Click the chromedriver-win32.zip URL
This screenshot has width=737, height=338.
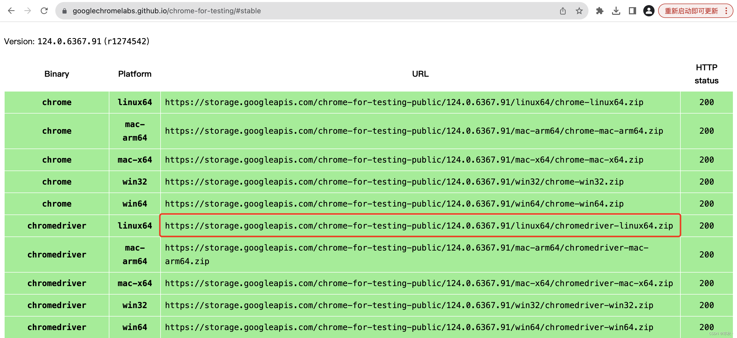[x=409, y=305]
